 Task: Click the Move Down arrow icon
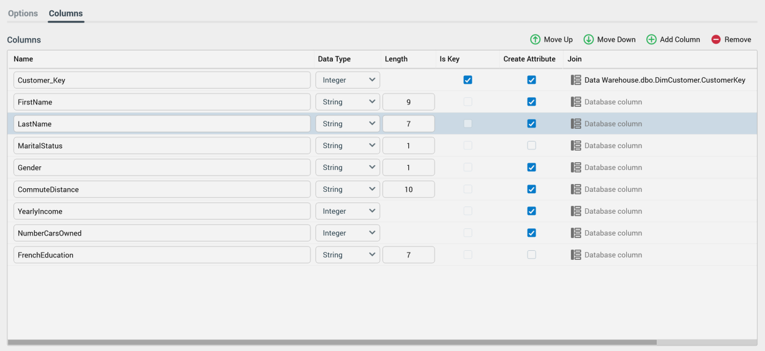coord(589,39)
